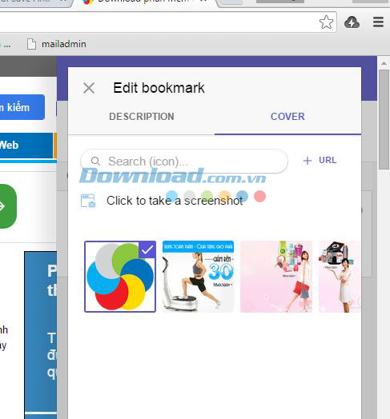Select the colorful pinwheel logo thumbnail
Image resolution: width=390 pixels, height=419 pixels.
(120, 277)
